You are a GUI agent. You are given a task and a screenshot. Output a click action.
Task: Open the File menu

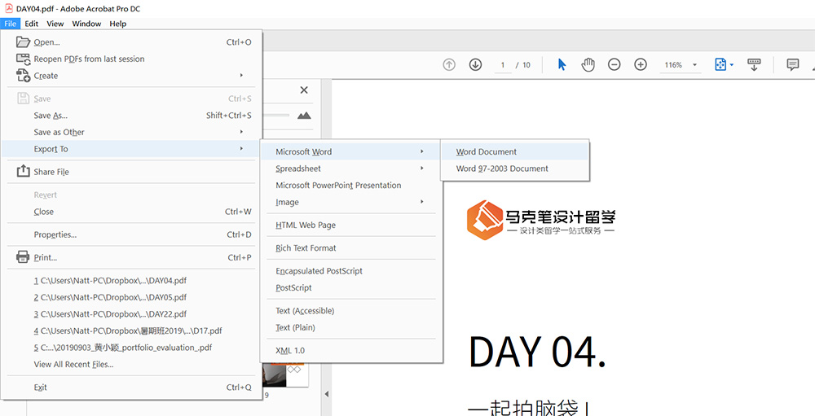click(11, 24)
